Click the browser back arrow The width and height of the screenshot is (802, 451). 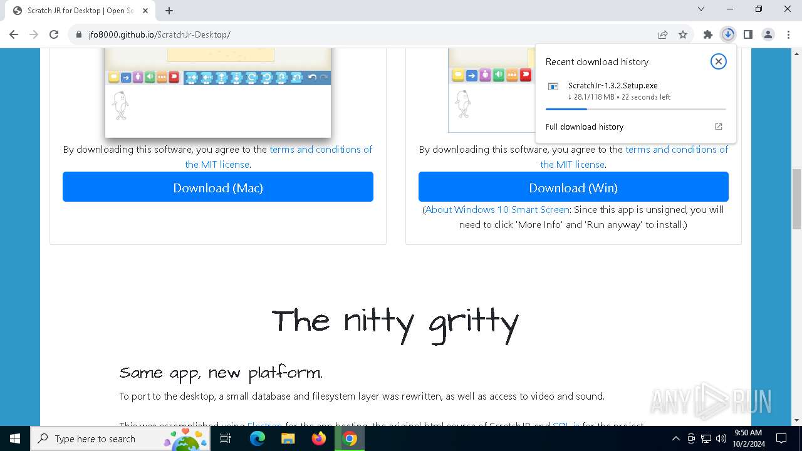(x=14, y=34)
